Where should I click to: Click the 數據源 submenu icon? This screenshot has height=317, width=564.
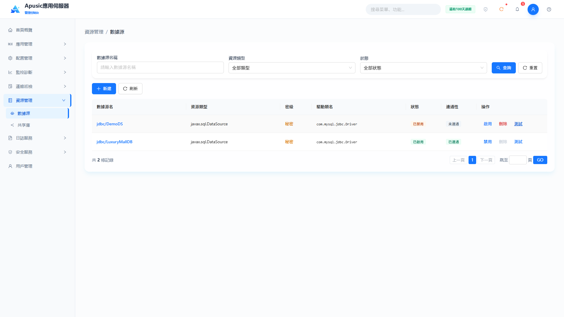(12, 113)
